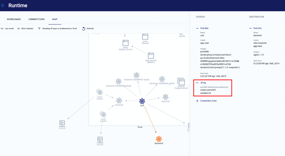This screenshot has width=285, height=156.
Task: Click the orange backend Kubernetes node
Action: tap(159, 139)
